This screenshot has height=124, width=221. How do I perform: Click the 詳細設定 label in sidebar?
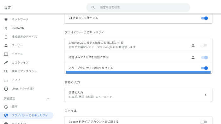tap(9, 99)
